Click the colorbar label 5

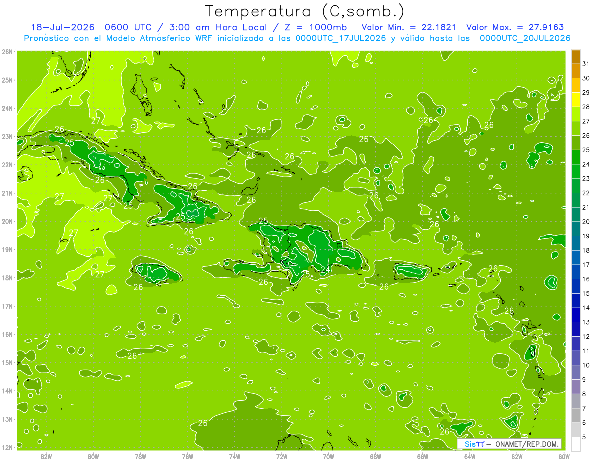tap(584, 437)
